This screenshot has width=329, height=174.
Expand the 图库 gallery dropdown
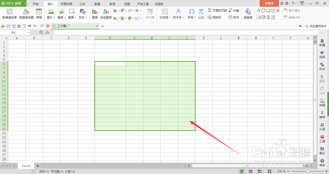click(65, 18)
